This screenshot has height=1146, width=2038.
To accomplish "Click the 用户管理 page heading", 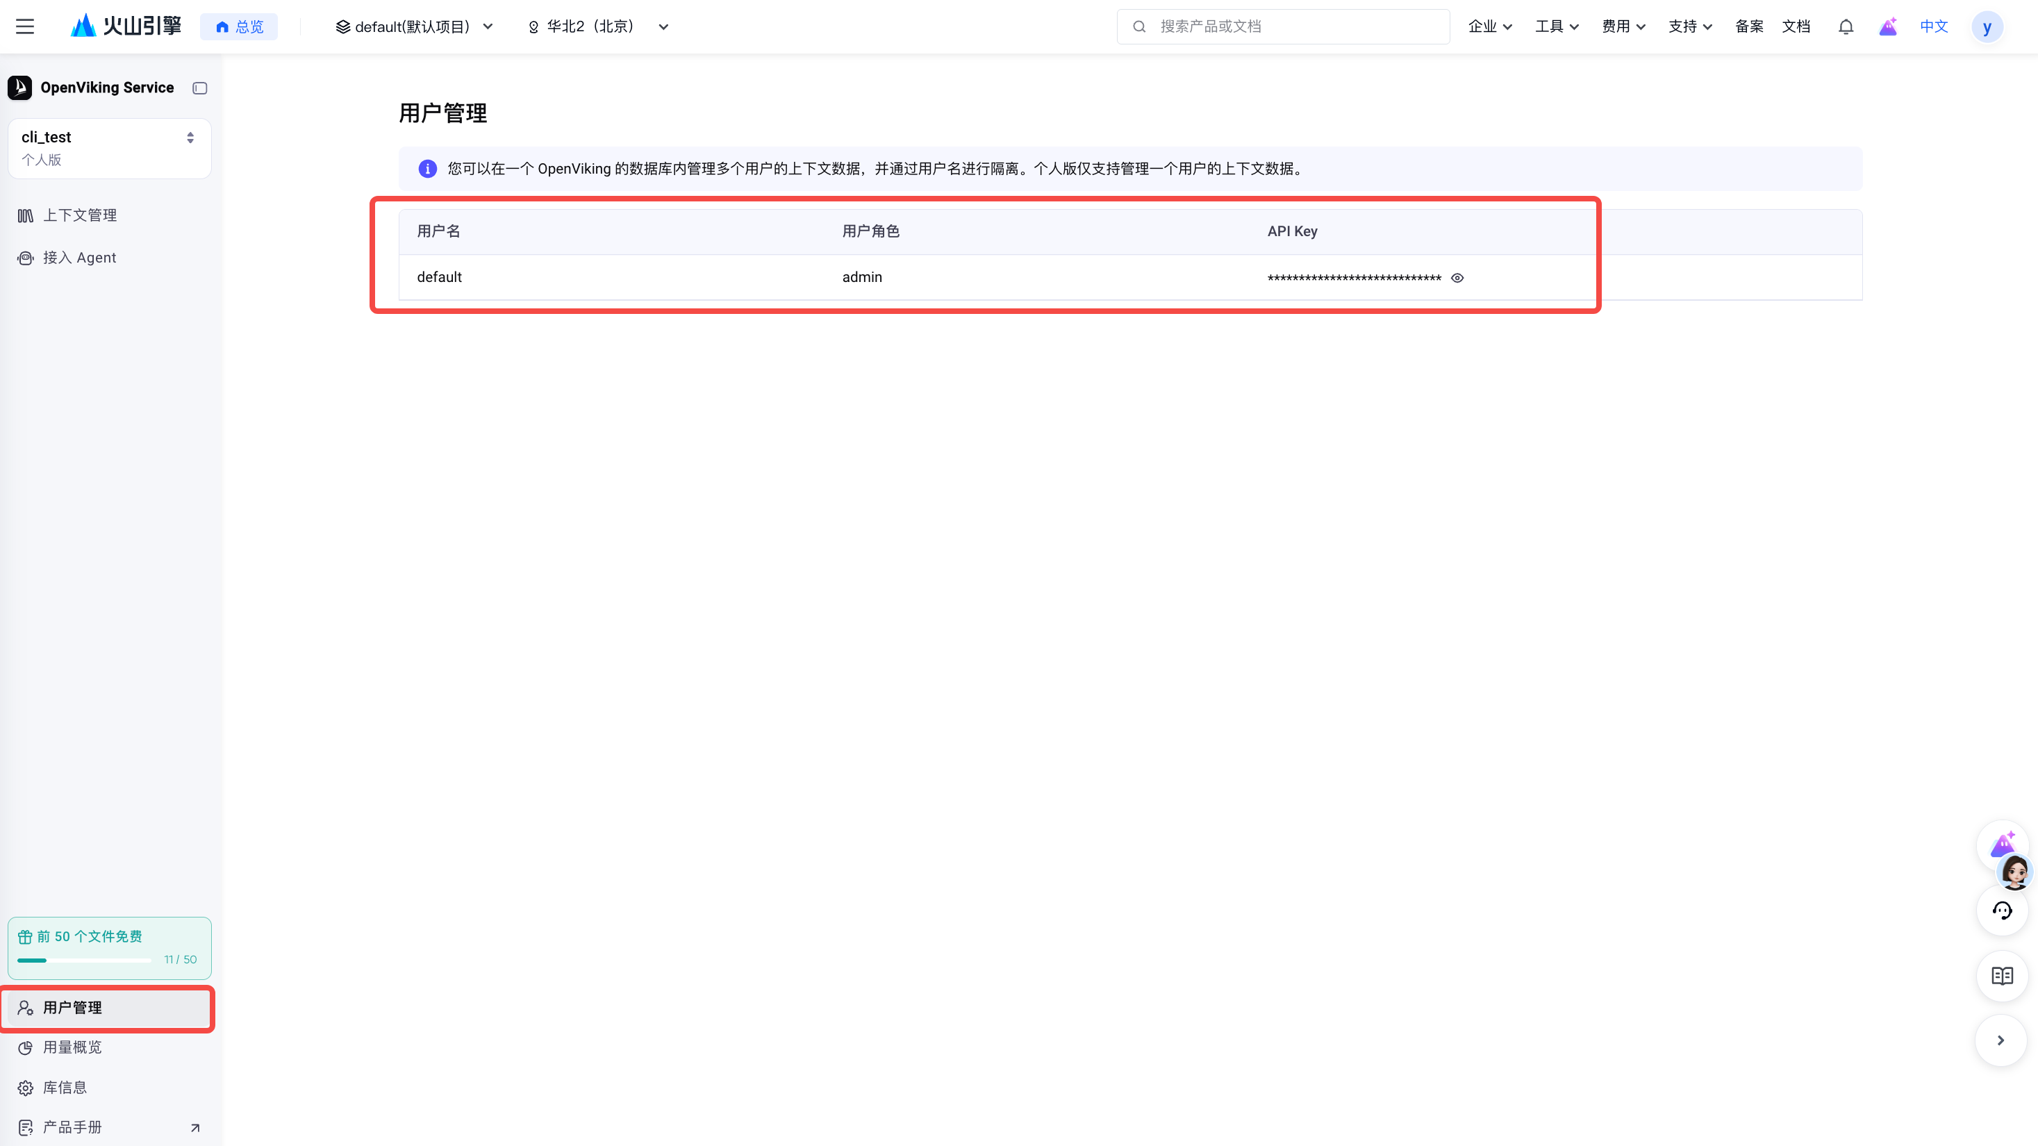I will [442, 113].
